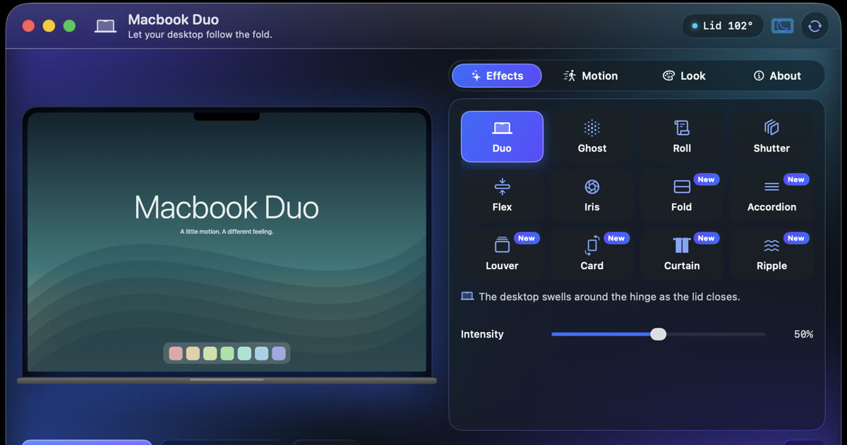
Task: Open the Look tab
Action: (x=684, y=76)
